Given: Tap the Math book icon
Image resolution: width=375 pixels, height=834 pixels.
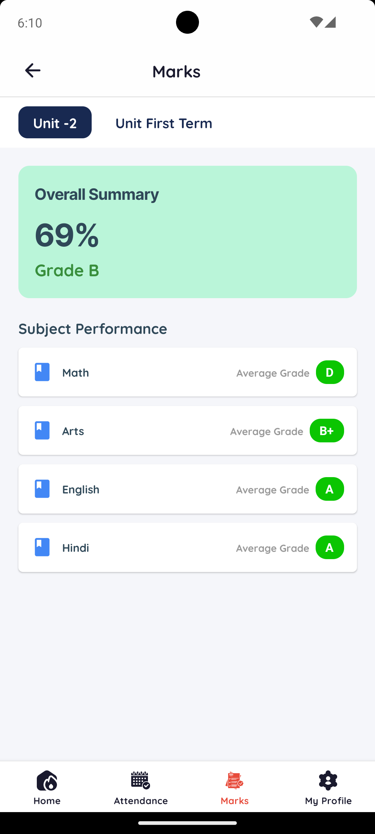Looking at the screenshot, I should point(42,372).
